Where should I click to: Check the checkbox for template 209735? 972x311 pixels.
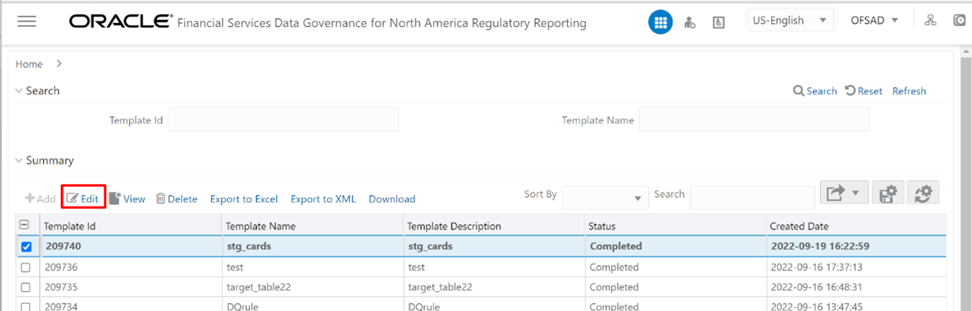click(x=25, y=287)
